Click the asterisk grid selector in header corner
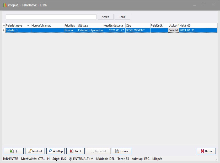The image size is (220, 163). point(4,26)
